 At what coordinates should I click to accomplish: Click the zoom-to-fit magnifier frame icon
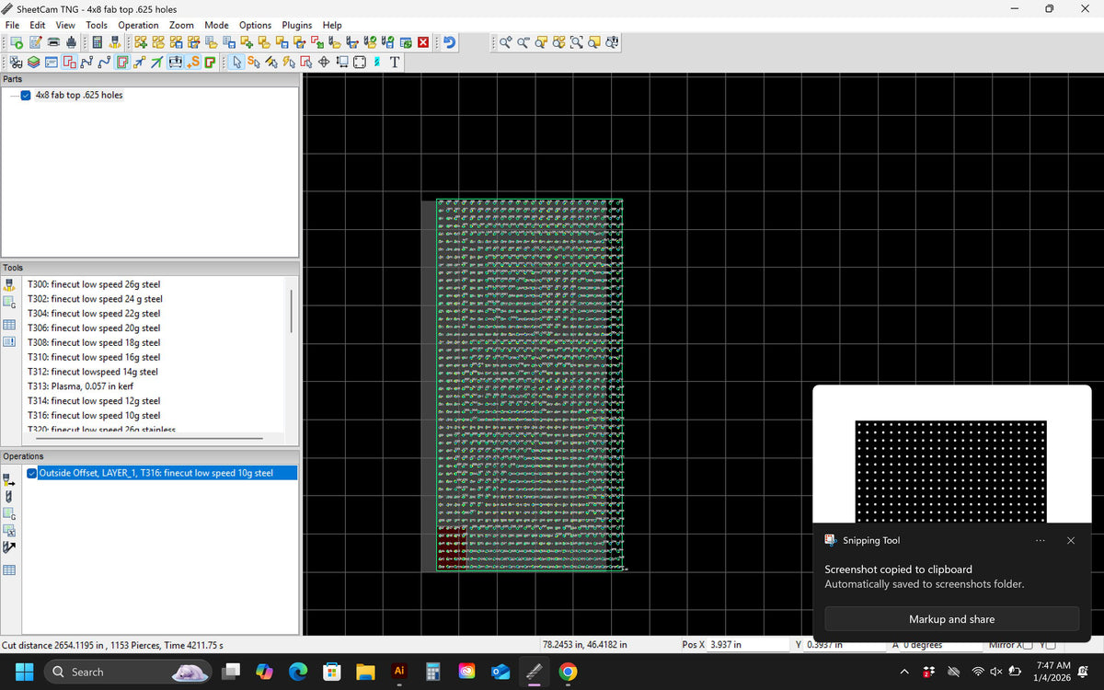tap(576, 42)
